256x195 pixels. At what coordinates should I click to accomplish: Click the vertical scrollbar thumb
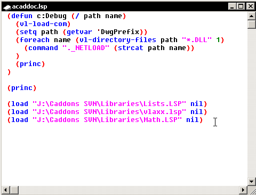(251, 24)
